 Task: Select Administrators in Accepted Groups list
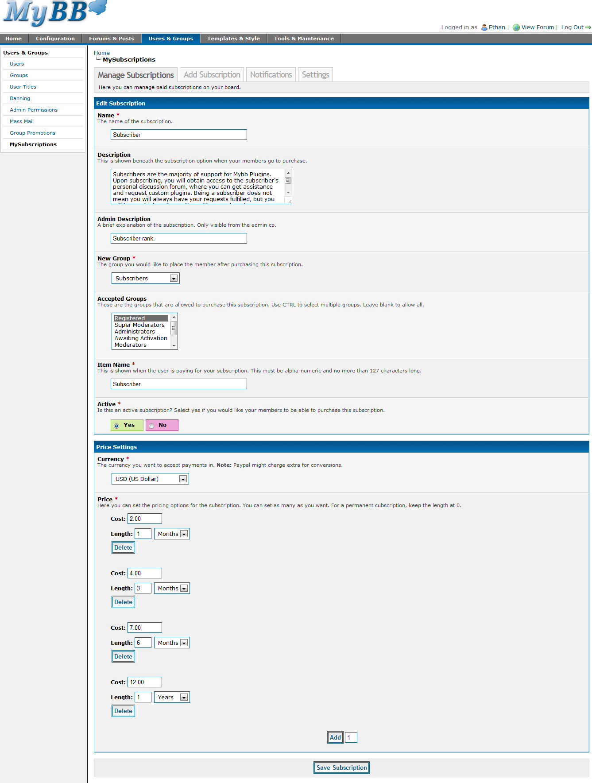[141, 332]
